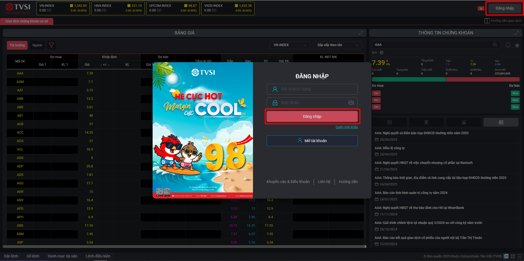The width and height of the screenshot is (524, 261).
Task: Open the Danh mục tài sản tab
Action: pos(62,256)
